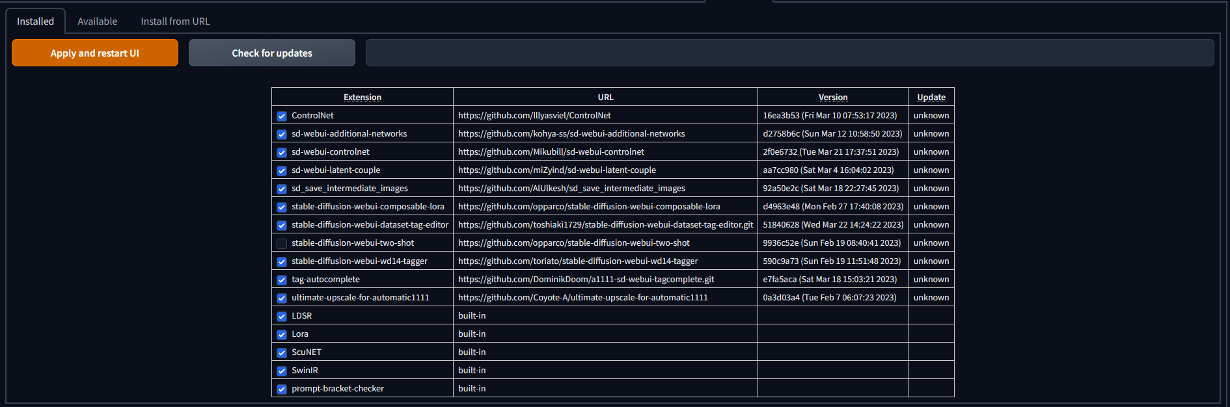Open the Mikubill/sd-webui-controlnet URL

(551, 151)
